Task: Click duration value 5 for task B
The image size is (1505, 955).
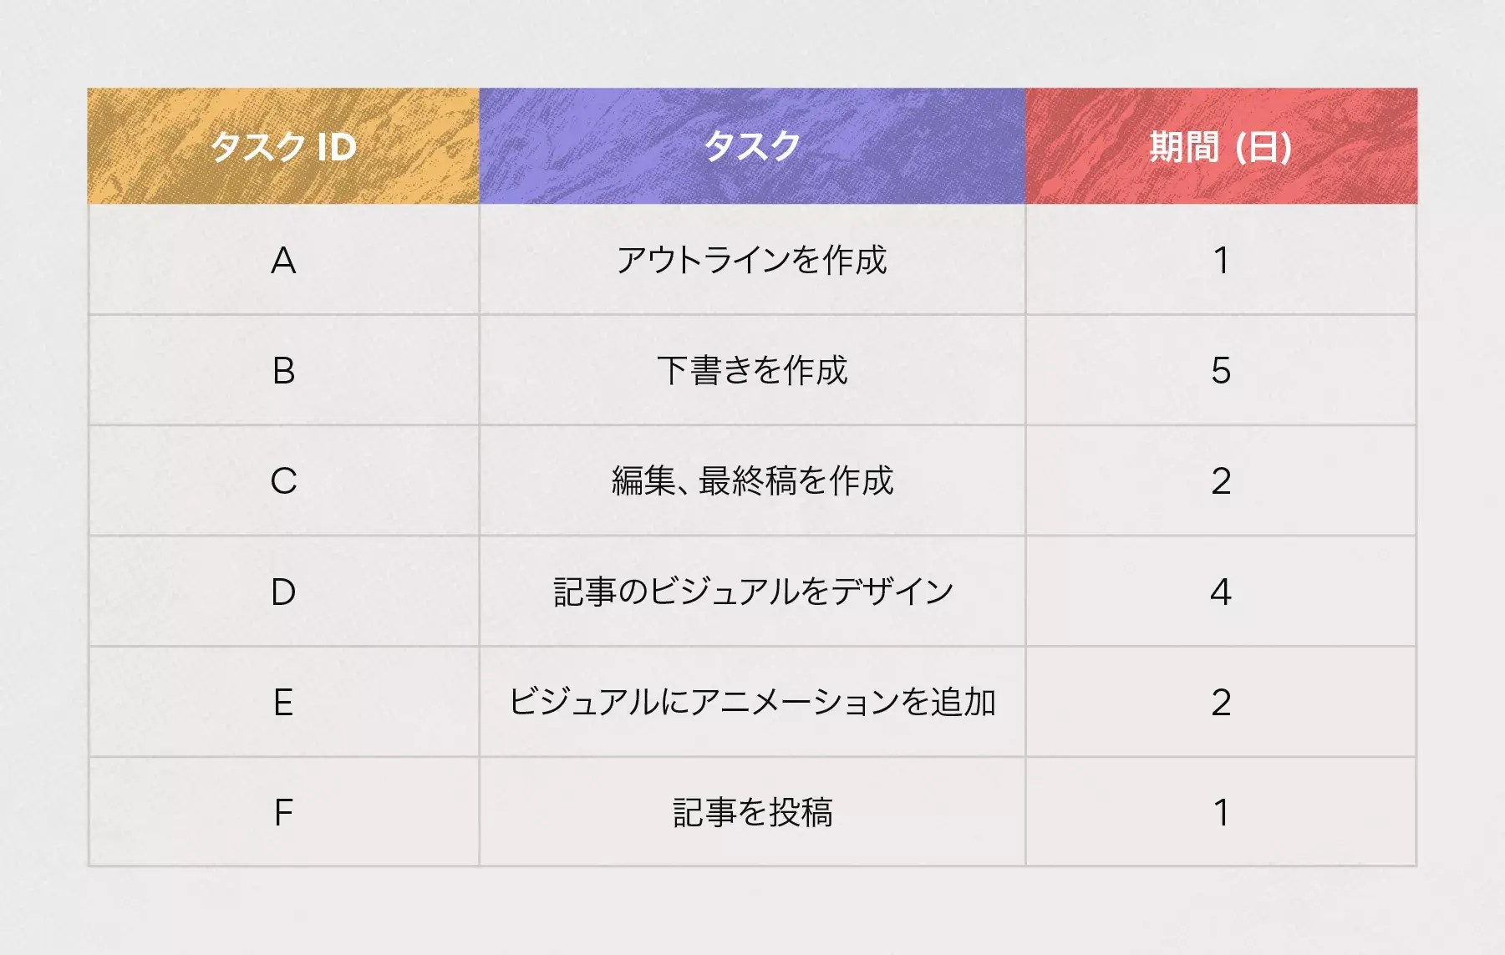Action: click(1221, 370)
